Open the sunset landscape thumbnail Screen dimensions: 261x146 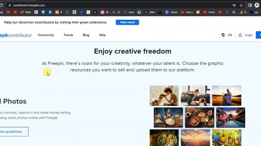pos(195,138)
